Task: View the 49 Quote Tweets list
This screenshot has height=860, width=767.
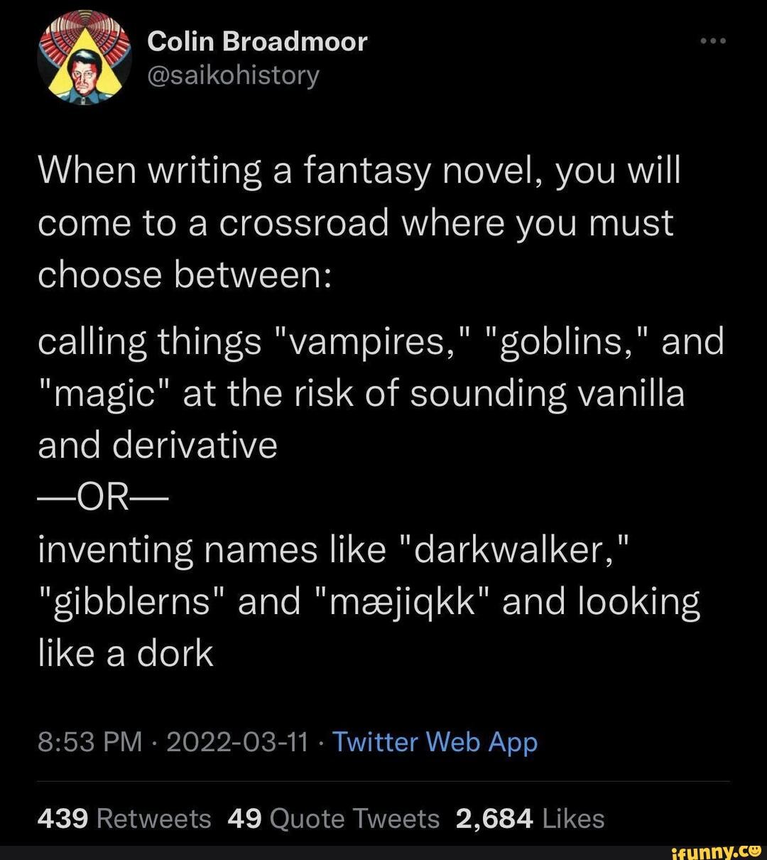Action: (334, 819)
